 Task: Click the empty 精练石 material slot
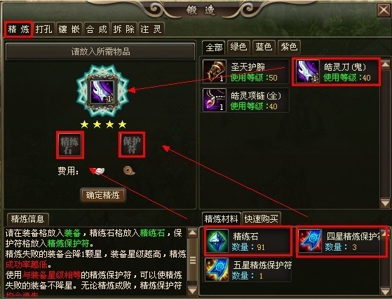click(x=69, y=145)
